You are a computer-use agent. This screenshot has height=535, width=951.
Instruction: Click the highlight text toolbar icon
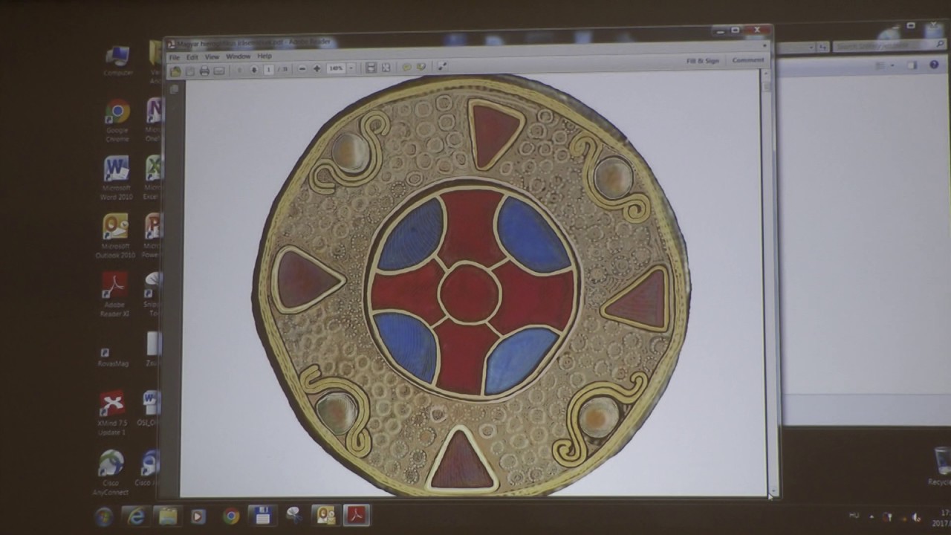pyautogui.click(x=421, y=67)
